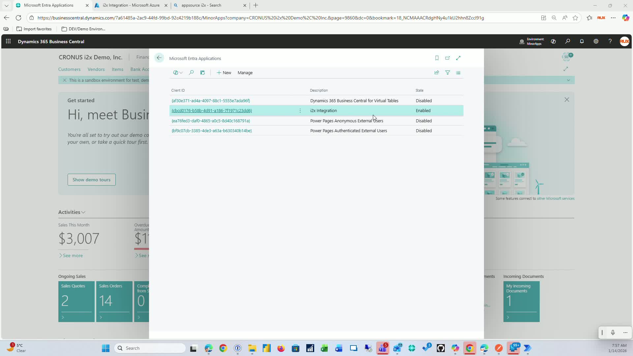Viewport: 633px width, 356px height.
Task: Click the Windows taskbar Search box
Action: 150,348
